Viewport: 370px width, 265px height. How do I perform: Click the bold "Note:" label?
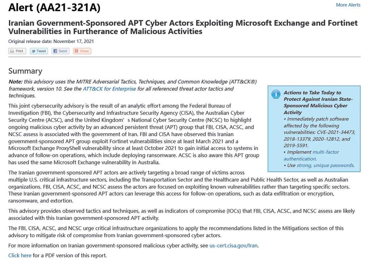[x=16, y=82]
